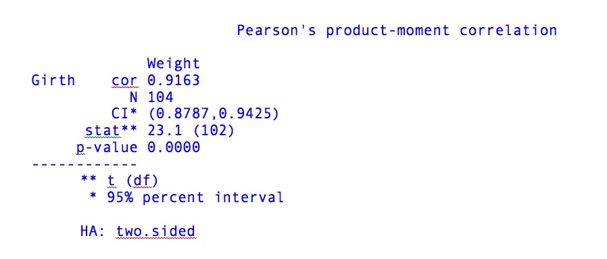607x259 pixels.
Task: Select the statistic value 23.1 (102)
Action: click(191, 131)
